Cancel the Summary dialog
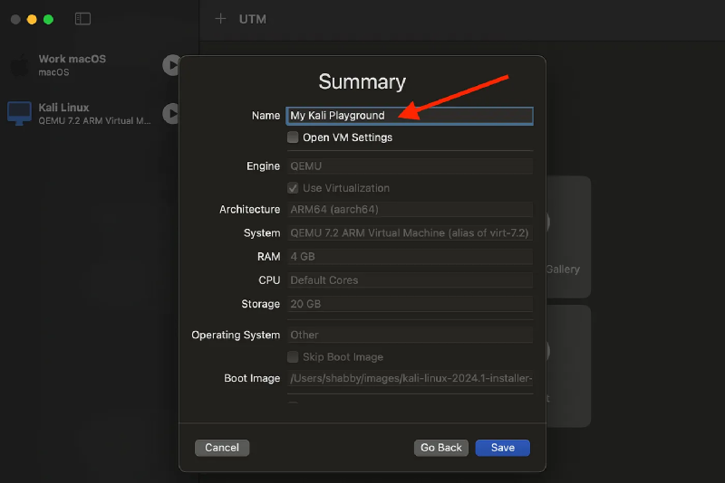Screen dimensions: 725x483 pyautogui.click(x=222, y=448)
